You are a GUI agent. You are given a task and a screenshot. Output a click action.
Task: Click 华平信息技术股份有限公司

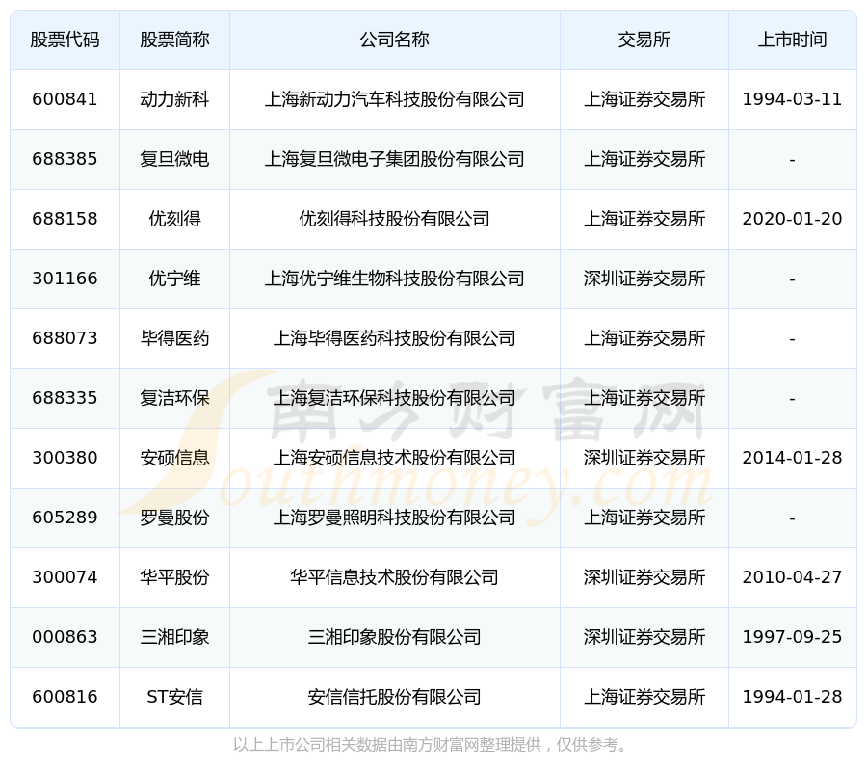[394, 577]
